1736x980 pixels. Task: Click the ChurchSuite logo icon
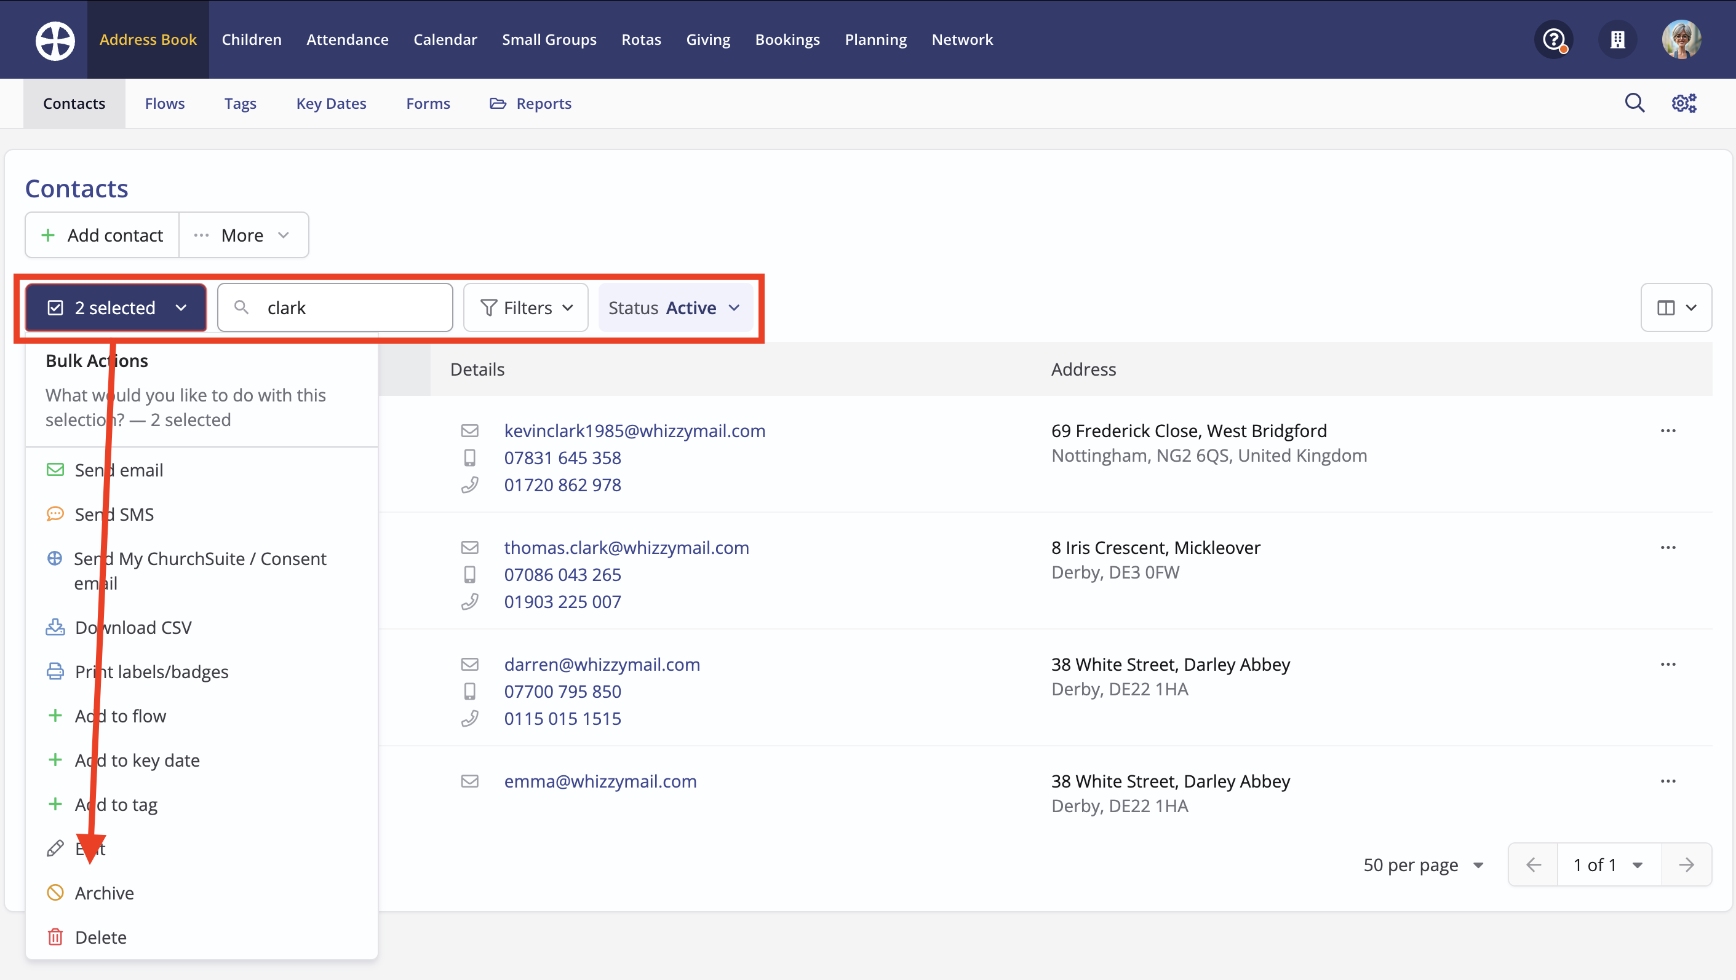55,41
